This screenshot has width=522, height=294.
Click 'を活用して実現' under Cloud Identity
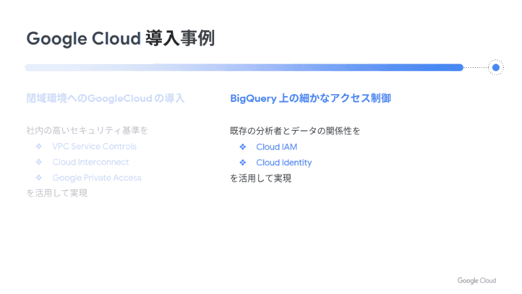click(260, 178)
